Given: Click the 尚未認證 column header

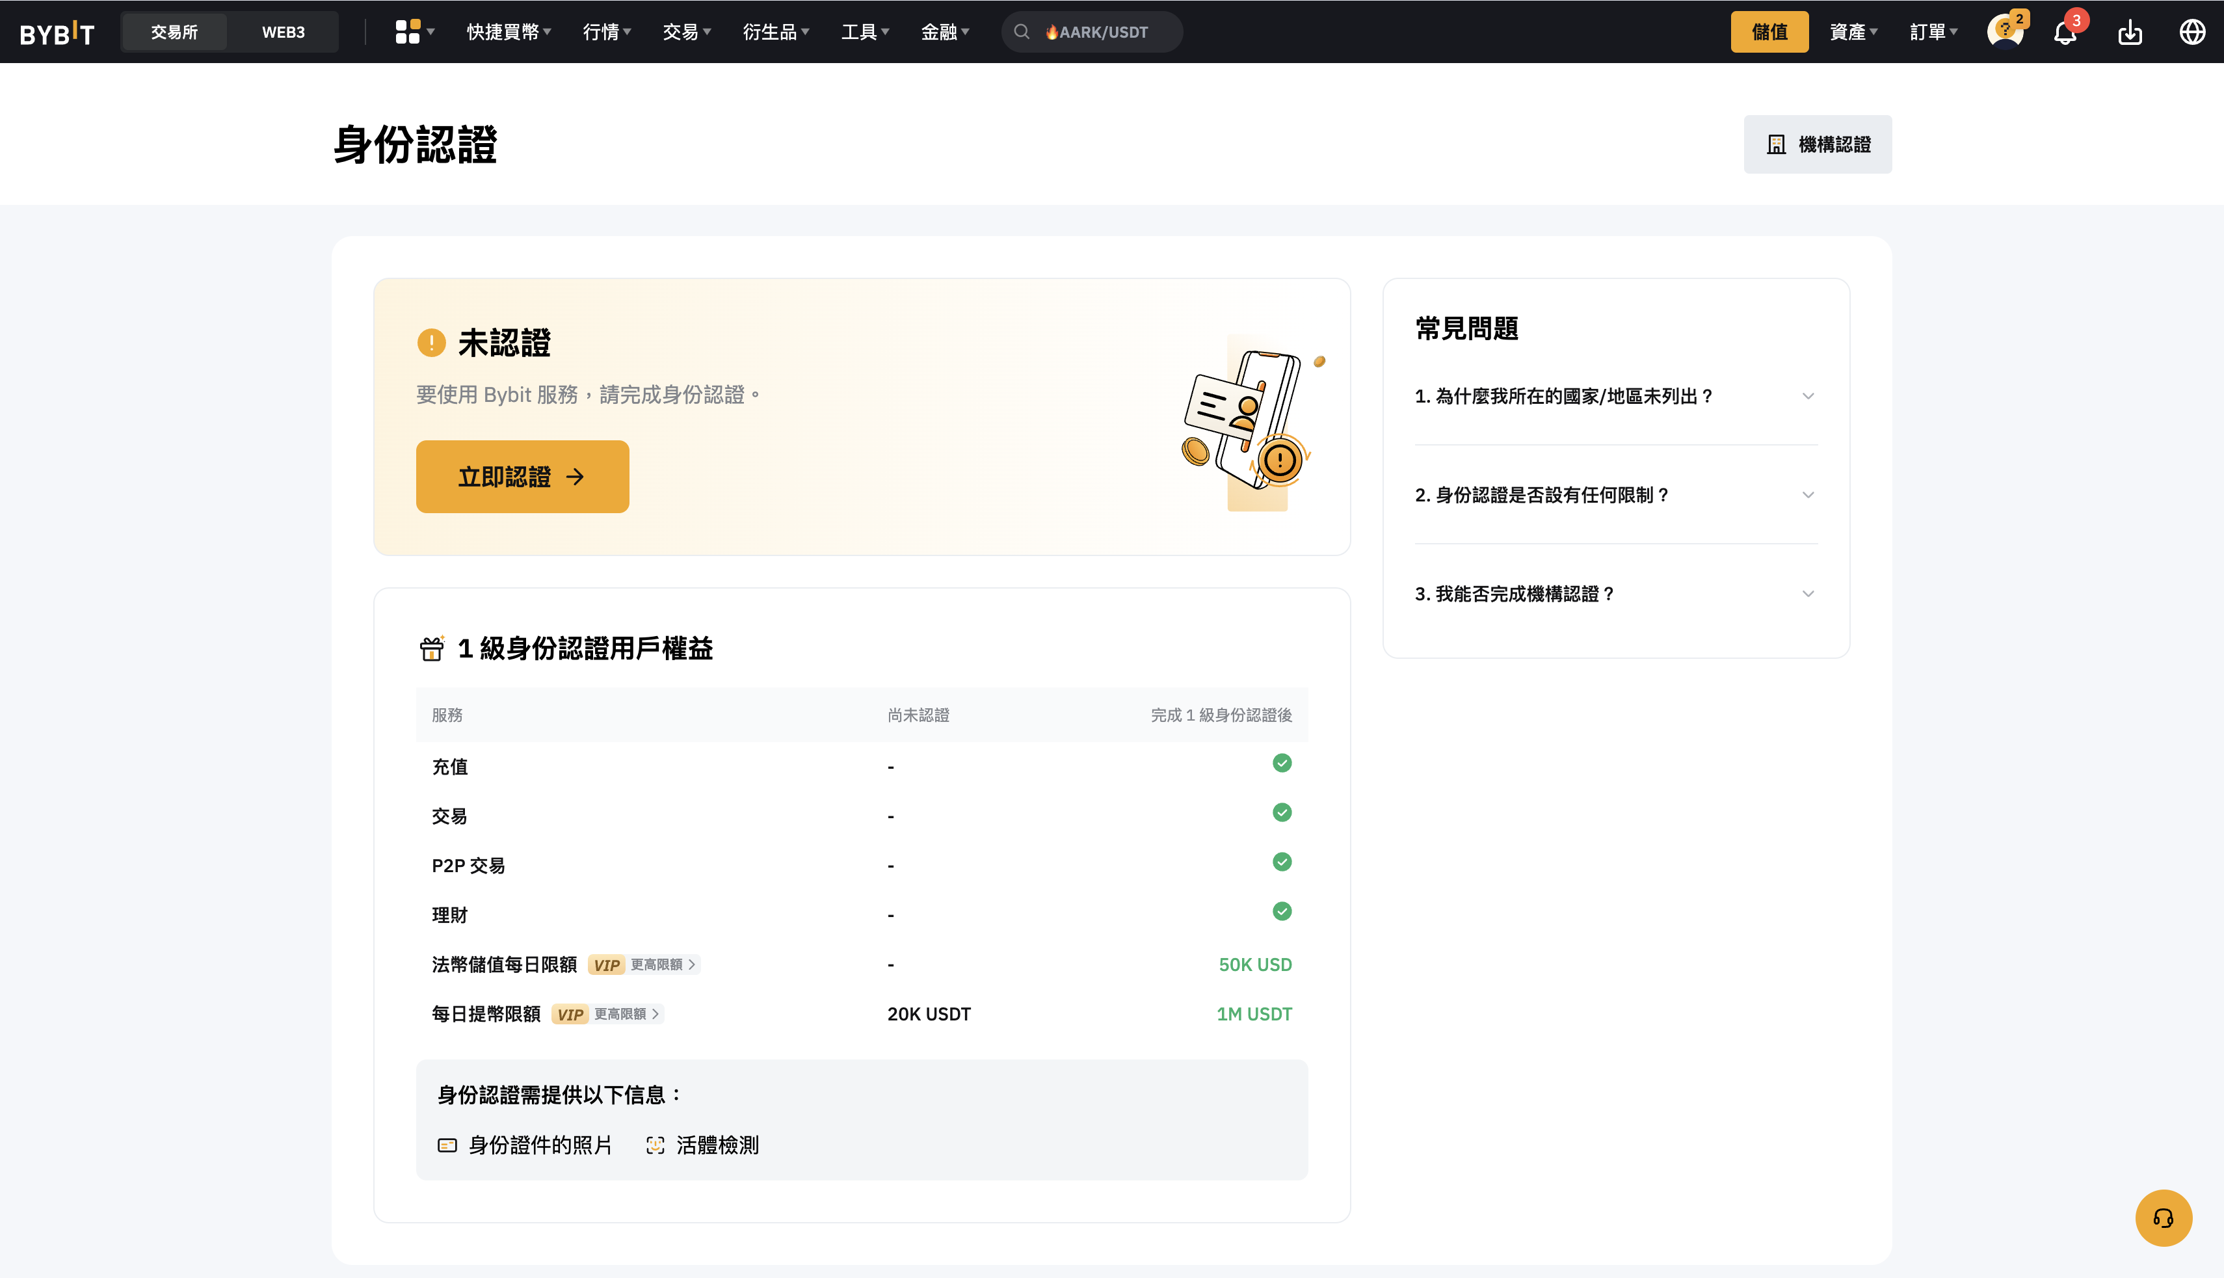Looking at the screenshot, I should (x=918, y=715).
